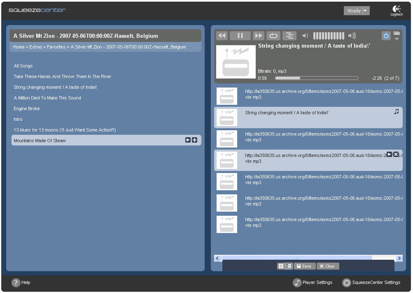The height and width of the screenshot is (293, 413).
Task: Seek within the song progress bar
Action: click(316, 78)
